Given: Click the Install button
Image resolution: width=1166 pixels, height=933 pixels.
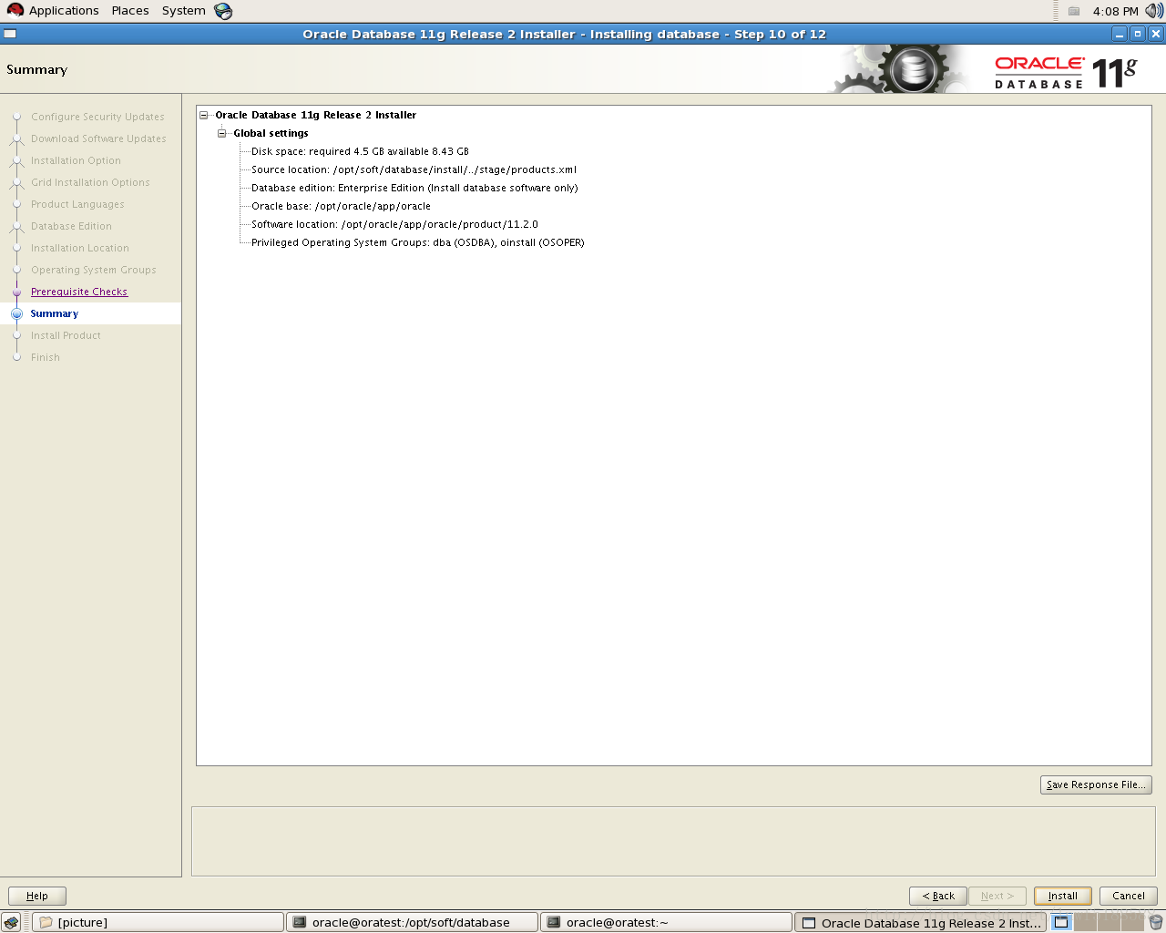Looking at the screenshot, I should click(x=1062, y=896).
